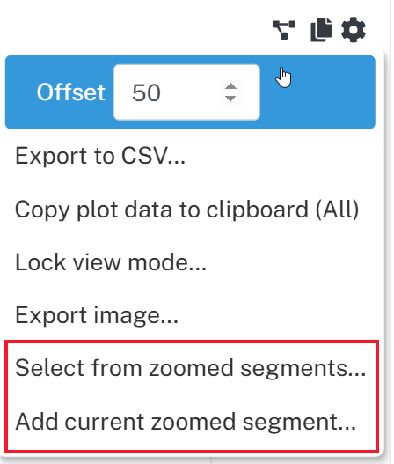Increase Offset with the up arrow
Screen dimensions: 394x464
coord(230,86)
